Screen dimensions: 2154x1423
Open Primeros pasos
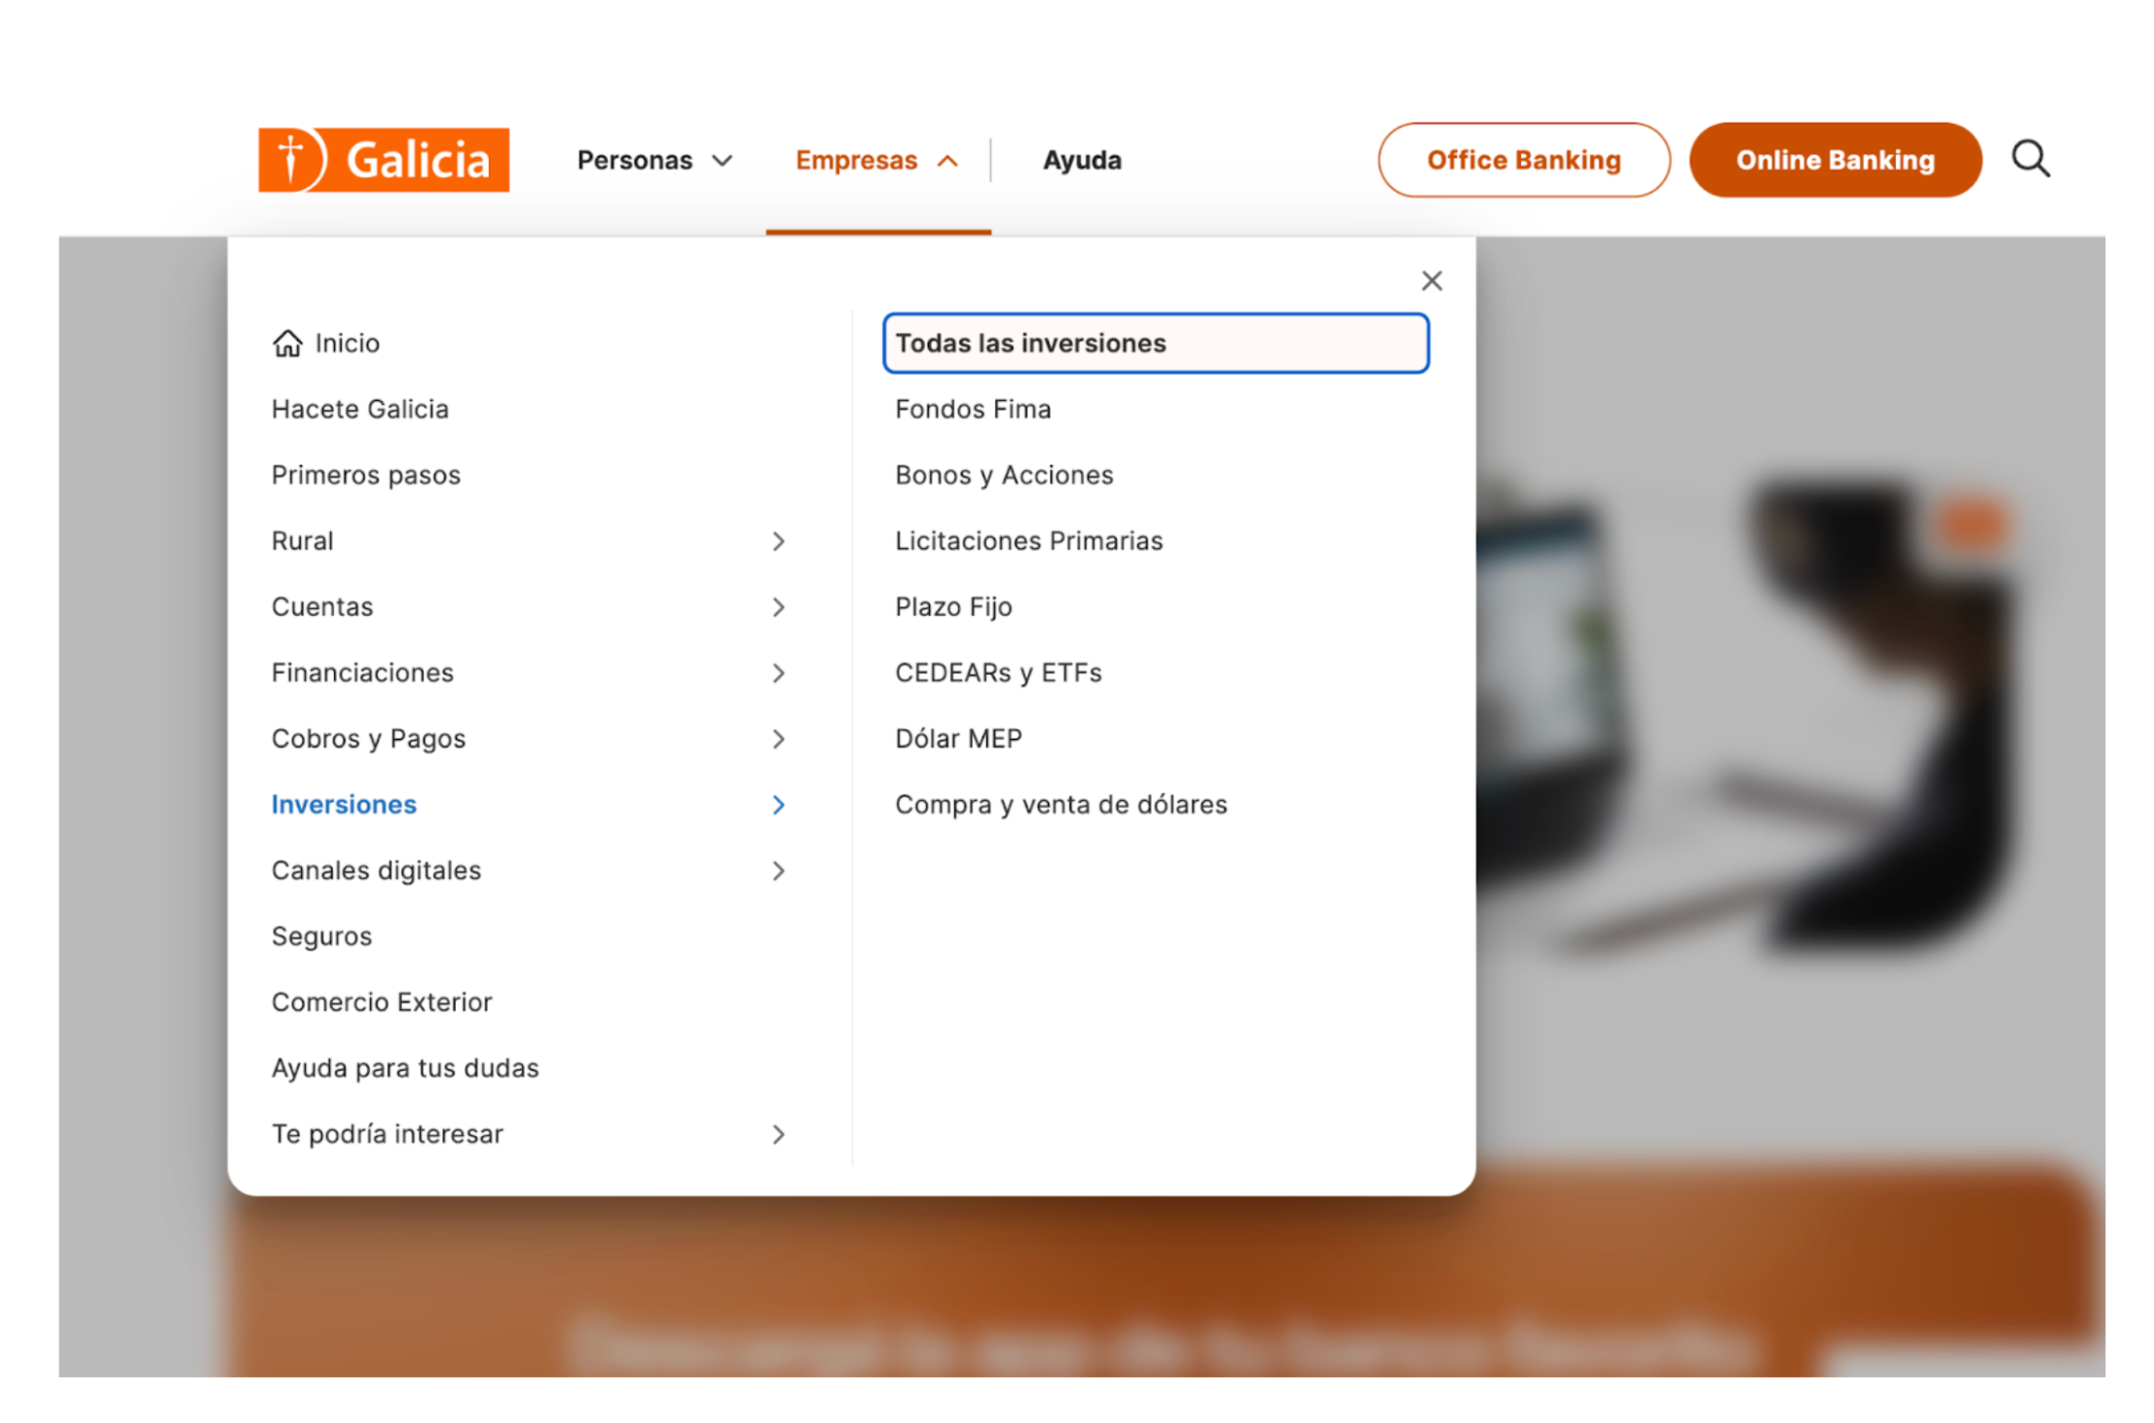coord(366,475)
